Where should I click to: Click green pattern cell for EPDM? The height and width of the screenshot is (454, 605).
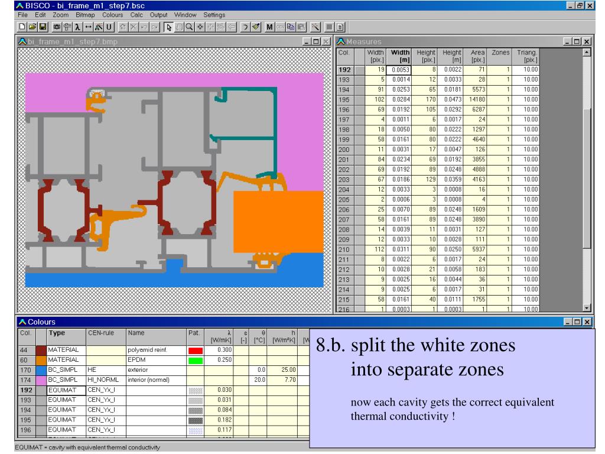(195, 361)
